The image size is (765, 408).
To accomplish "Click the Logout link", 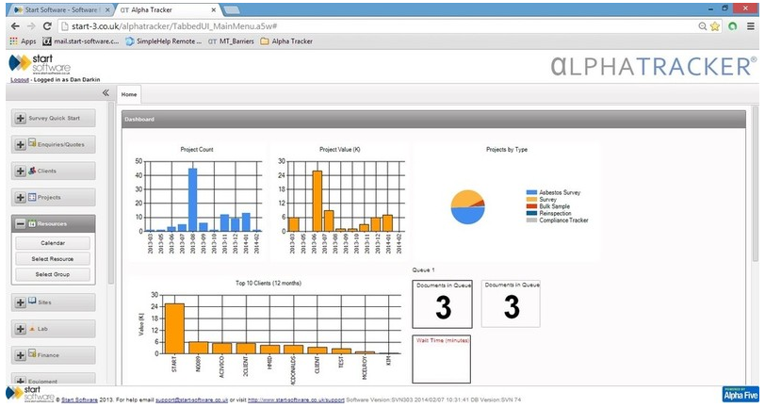I will coord(20,79).
